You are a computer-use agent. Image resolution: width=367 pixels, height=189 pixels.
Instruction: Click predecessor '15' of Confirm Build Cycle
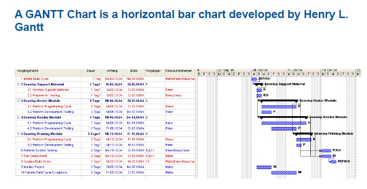(147, 162)
